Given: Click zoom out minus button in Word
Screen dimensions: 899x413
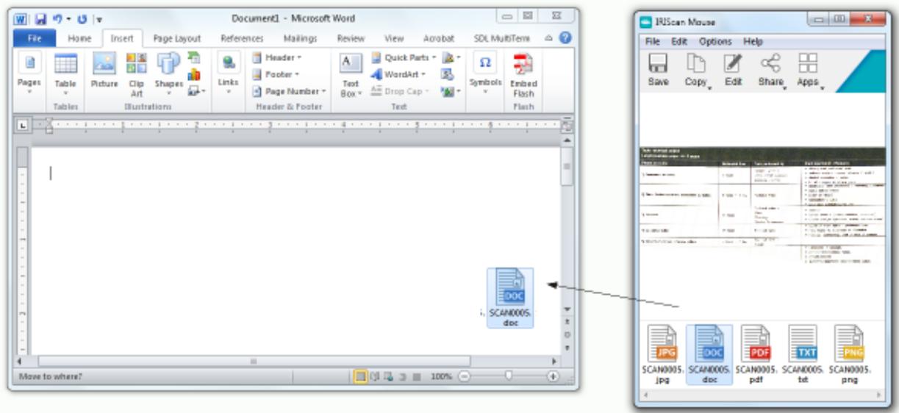Looking at the screenshot, I should [464, 376].
